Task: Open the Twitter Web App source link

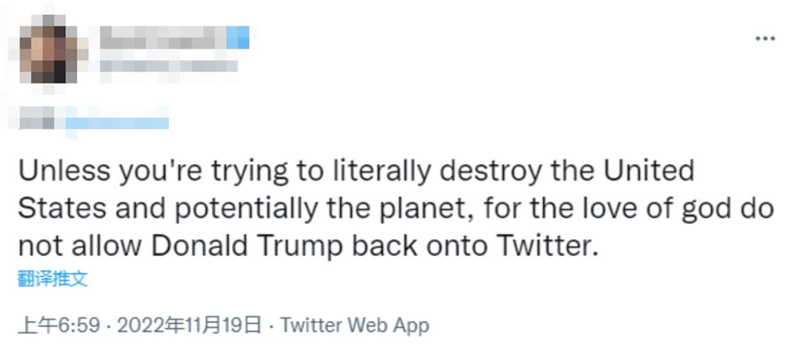Action: (355, 325)
